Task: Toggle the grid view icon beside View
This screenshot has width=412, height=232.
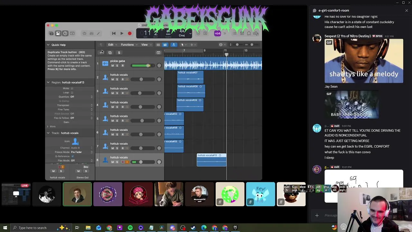Action: pos(158,45)
